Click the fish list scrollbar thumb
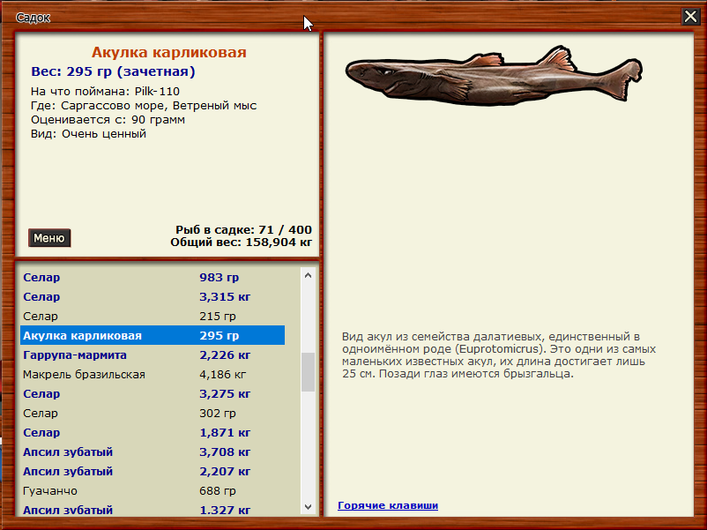The image size is (707, 530). (x=308, y=372)
